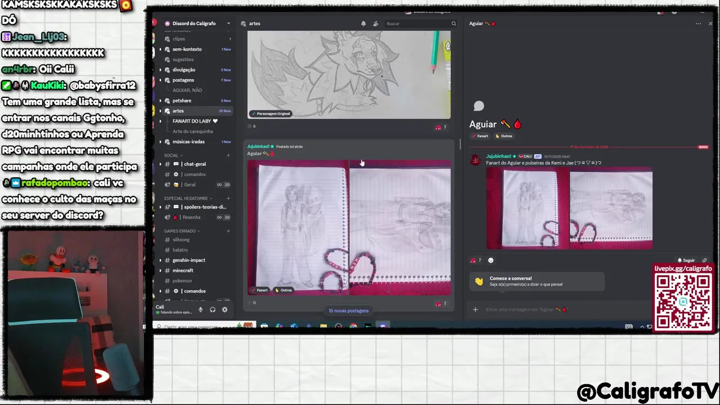The image size is (720, 405).
Task: Close the Aguiar thread panel
Action: click(710, 24)
